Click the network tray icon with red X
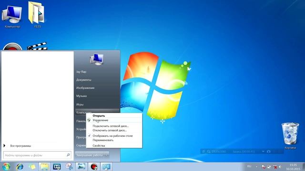 pos(275,167)
